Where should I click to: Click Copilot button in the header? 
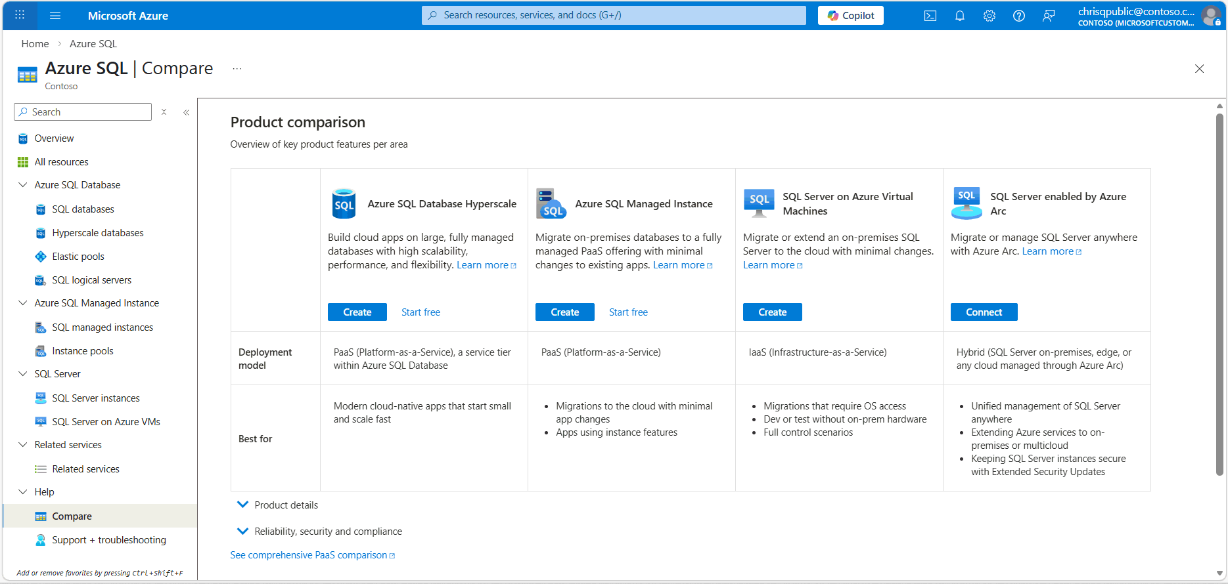tap(851, 16)
